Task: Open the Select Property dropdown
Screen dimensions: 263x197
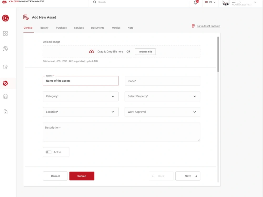Action: [x=162, y=96]
